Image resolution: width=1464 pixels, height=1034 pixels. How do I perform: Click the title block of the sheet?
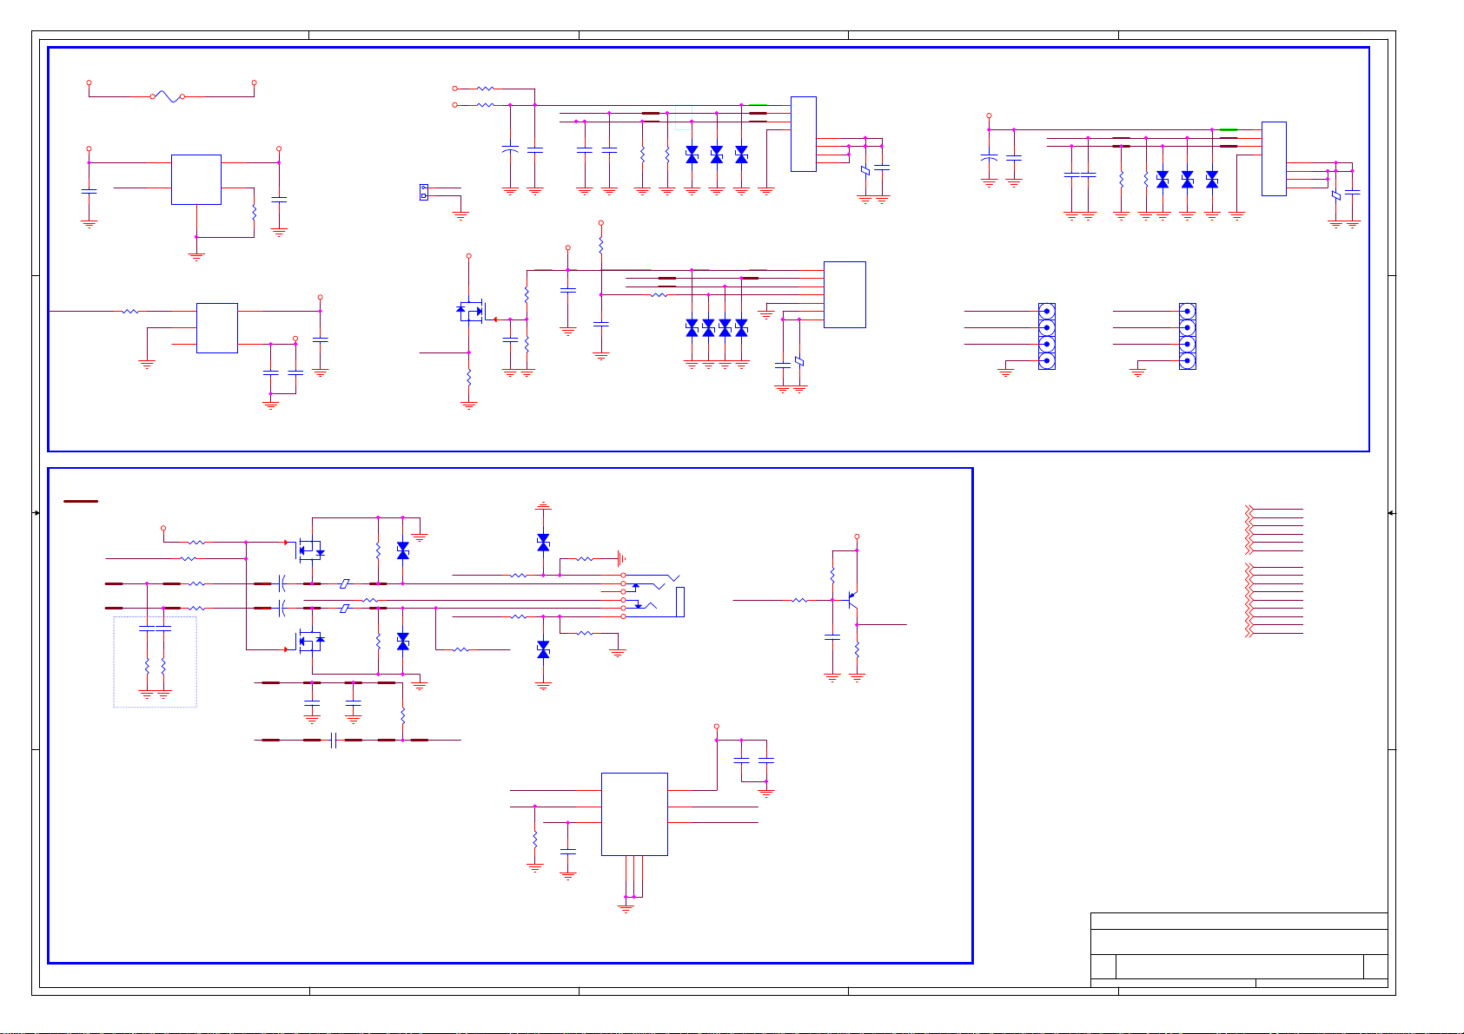click(1238, 950)
